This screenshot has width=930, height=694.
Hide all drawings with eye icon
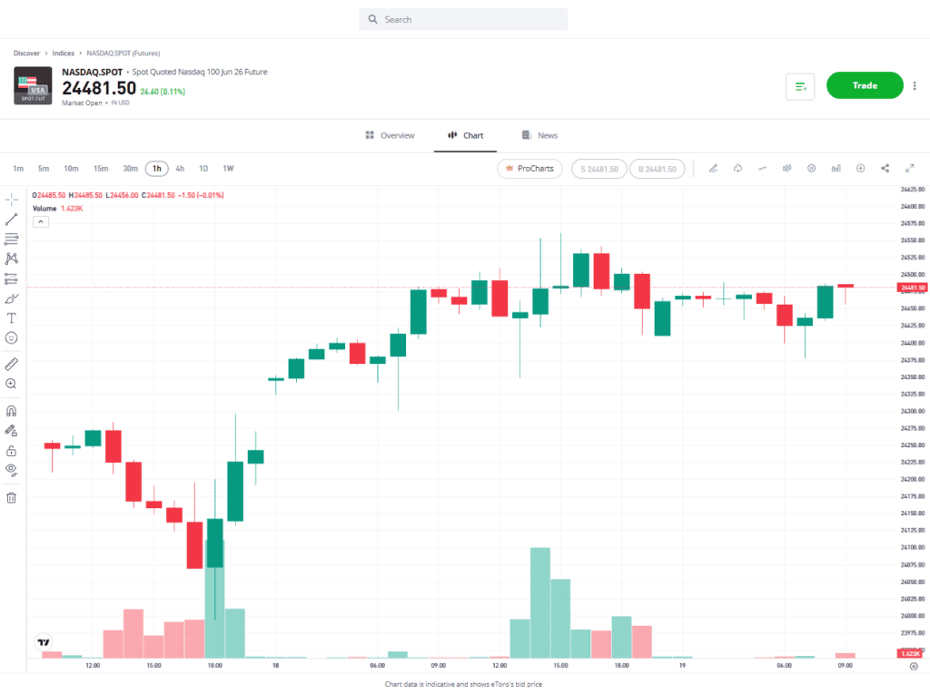[12, 470]
